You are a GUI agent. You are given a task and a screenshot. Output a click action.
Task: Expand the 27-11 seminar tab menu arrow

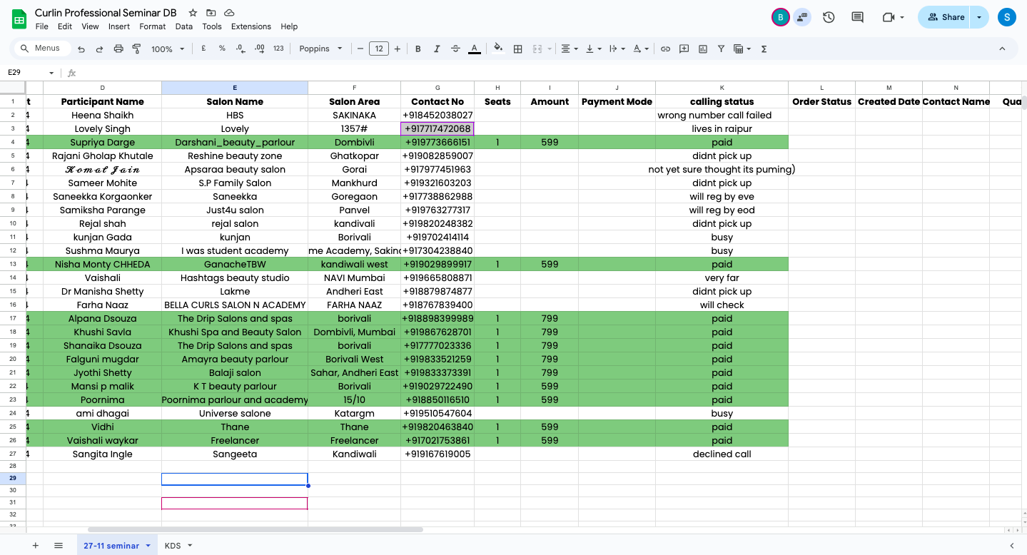pos(148,546)
